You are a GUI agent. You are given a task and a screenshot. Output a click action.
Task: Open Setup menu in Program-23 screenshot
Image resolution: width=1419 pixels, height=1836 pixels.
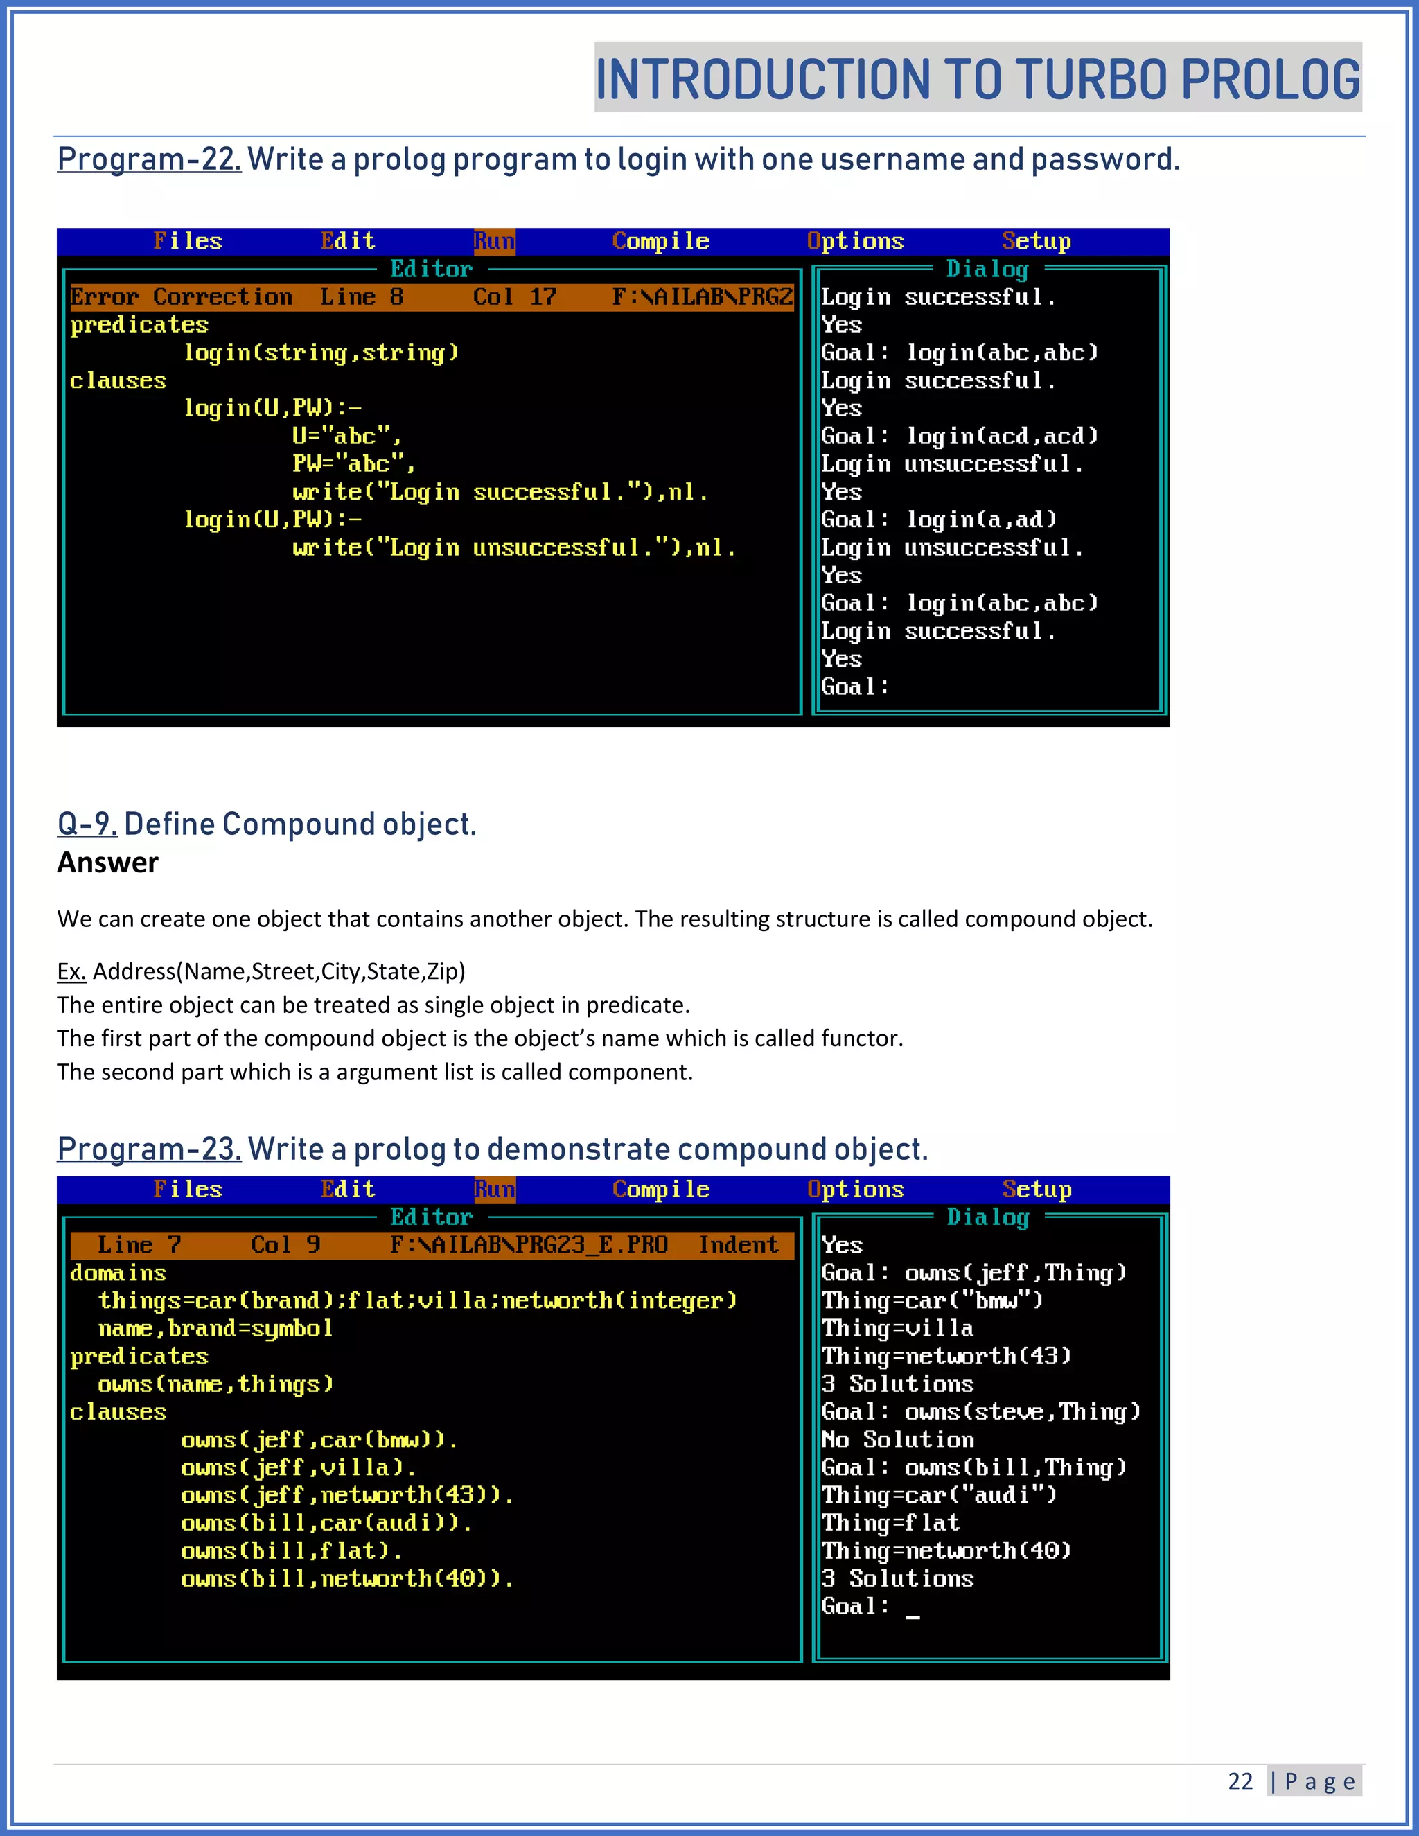point(1037,1190)
